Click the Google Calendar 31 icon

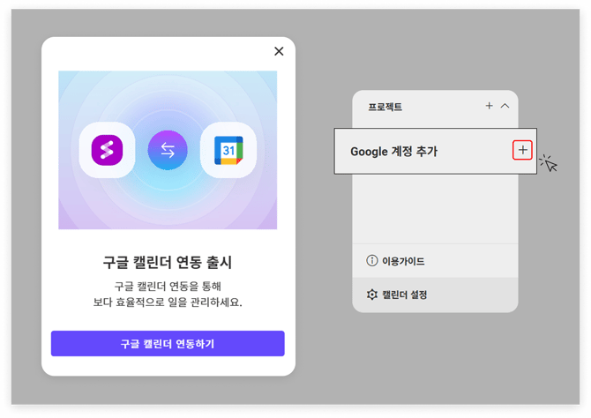[228, 151]
